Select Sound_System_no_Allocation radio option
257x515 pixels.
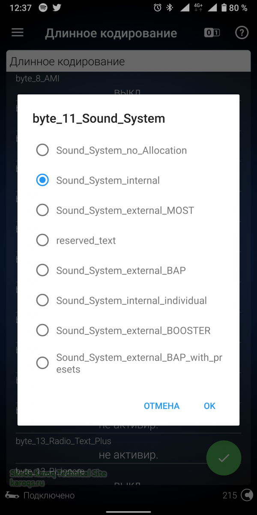tap(128, 150)
